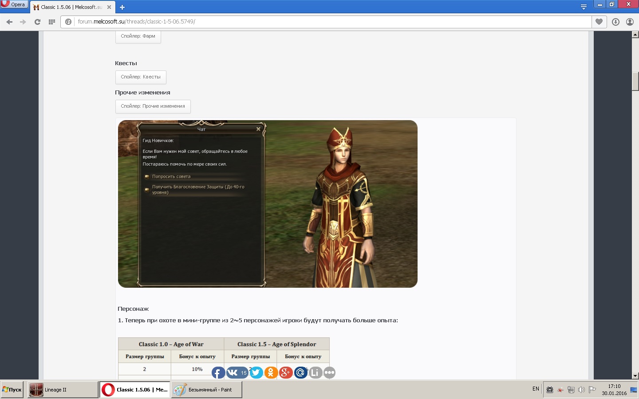
Task: Close the Classic 1.5.06 tab
Action: pos(109,7)
